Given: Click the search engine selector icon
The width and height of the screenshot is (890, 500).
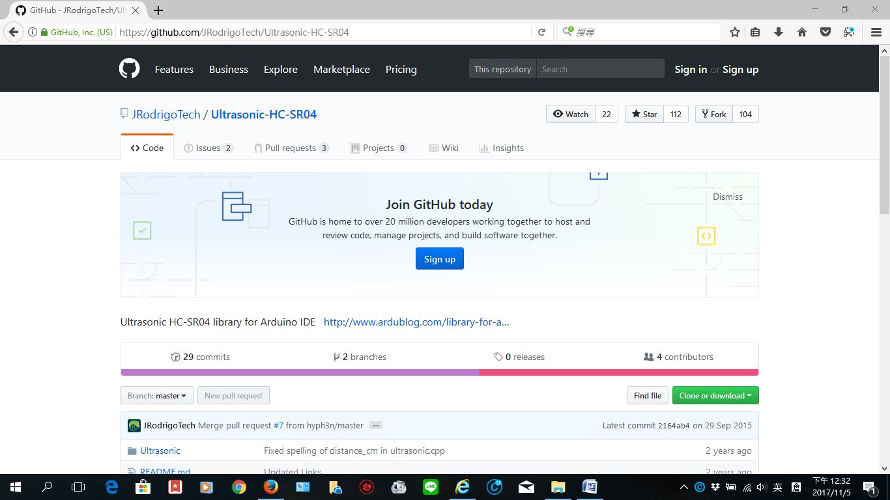Looking at the screenshot, I should pyautogui.click(x=568, y=32).
